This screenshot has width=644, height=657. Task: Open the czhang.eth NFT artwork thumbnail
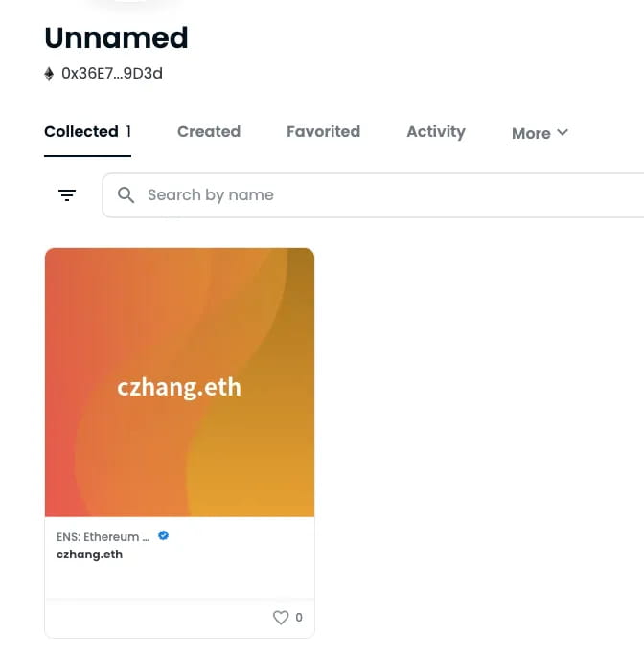[x=179, y=326]
